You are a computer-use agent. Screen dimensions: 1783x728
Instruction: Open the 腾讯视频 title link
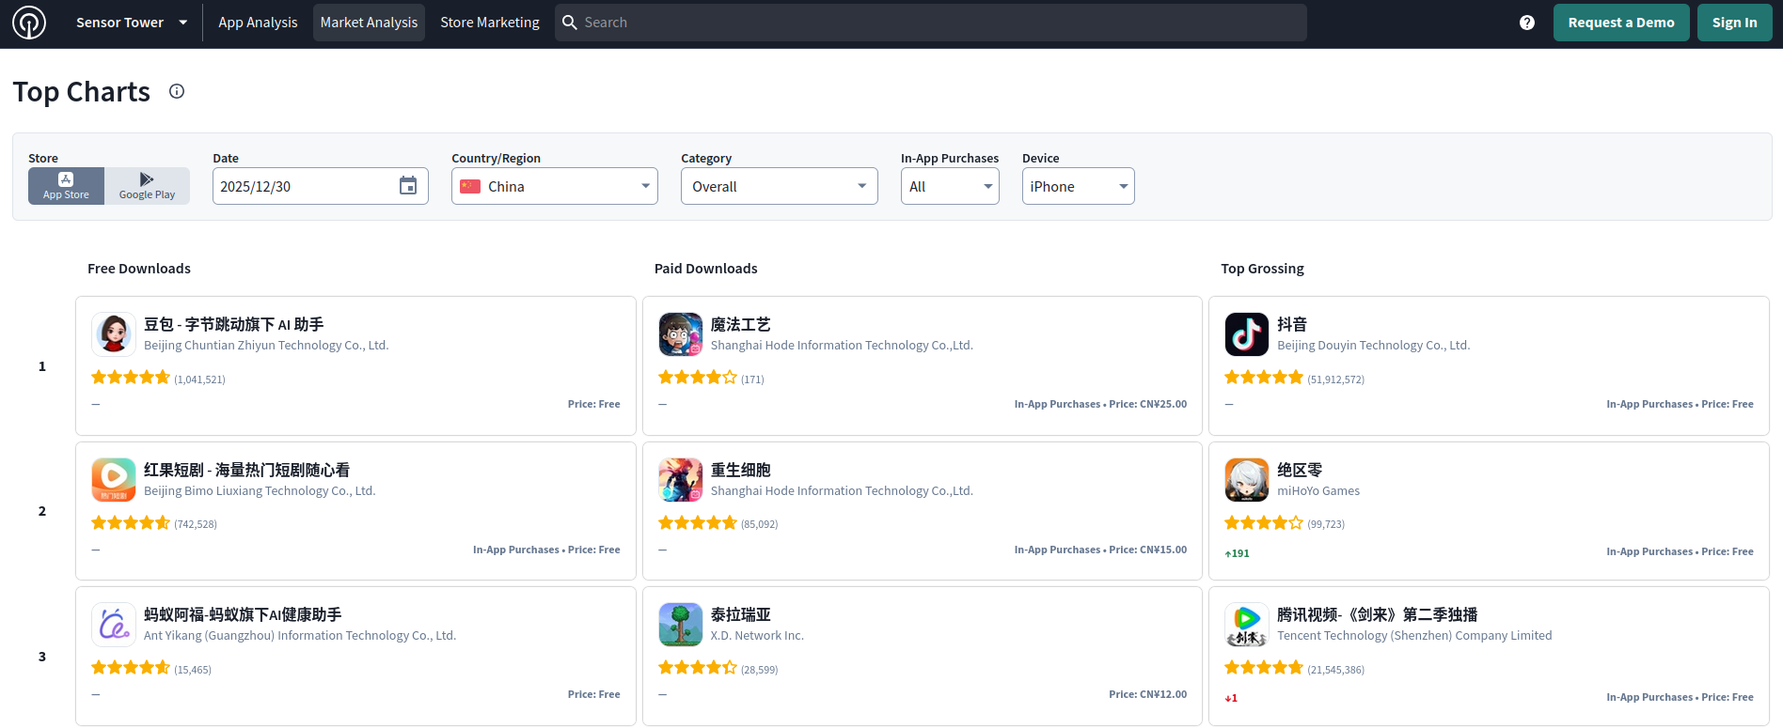[x=1377, y=614]
